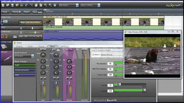Open FX for Main Mix channel
Image resolution: width=184 pixels, height=103 pixels.
(84, 50)
